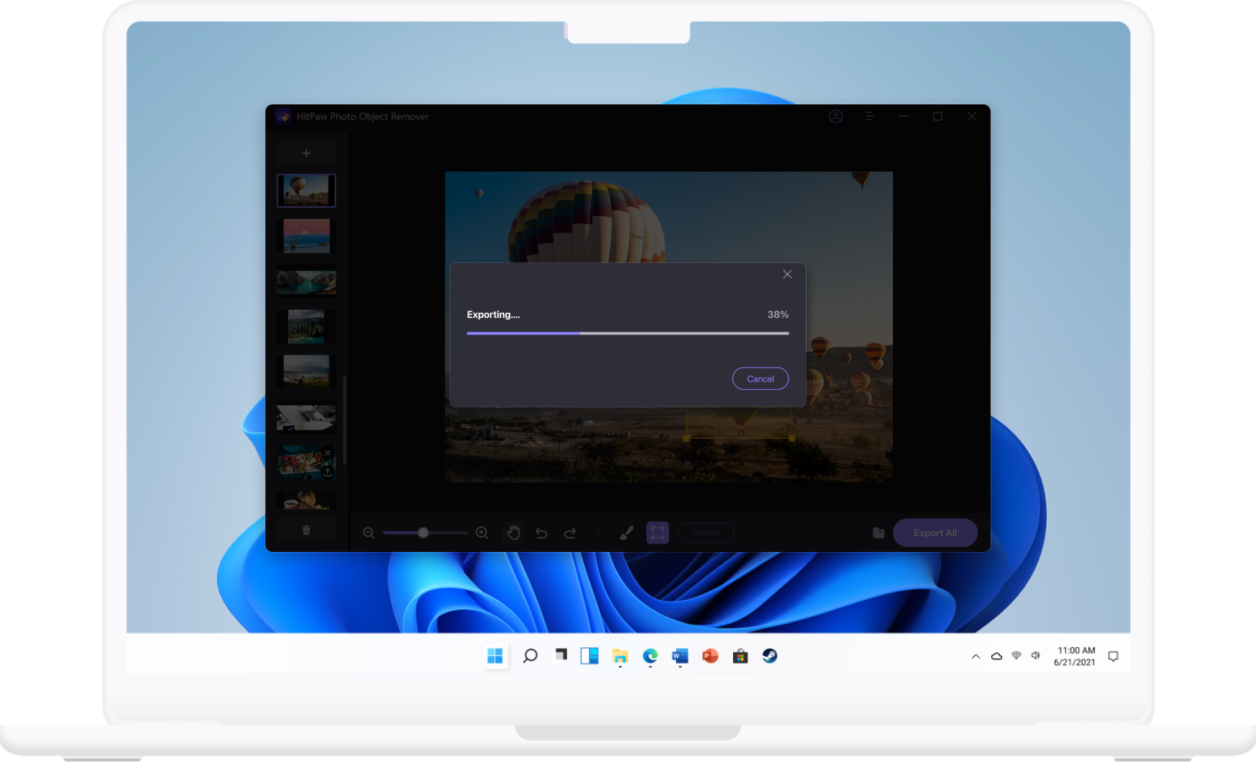Launch Microsoft Edge from the taskbar
The width and height of the screenshot is (1256, 762).
point(650,656)
